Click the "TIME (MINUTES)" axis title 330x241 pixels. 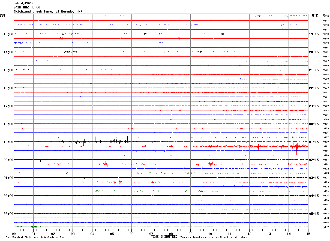pos(164,237)
